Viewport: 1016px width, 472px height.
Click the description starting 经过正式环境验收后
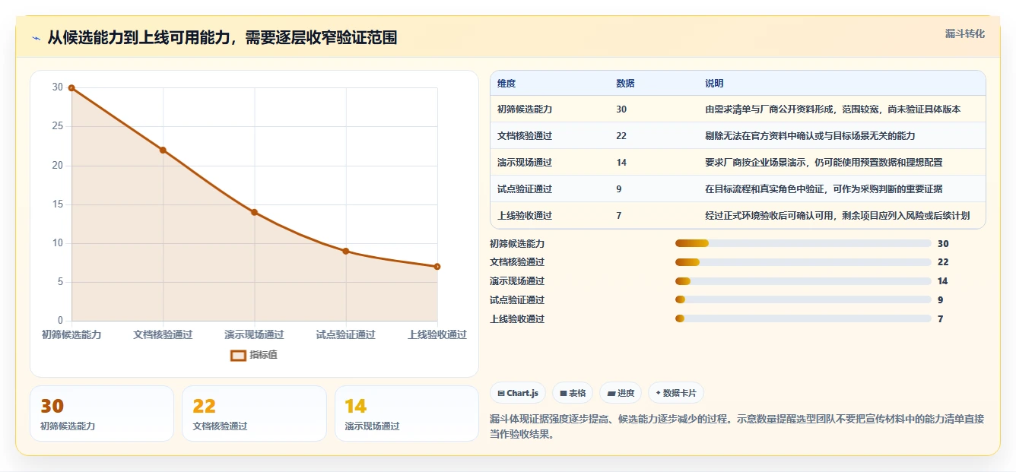(837, 216)
